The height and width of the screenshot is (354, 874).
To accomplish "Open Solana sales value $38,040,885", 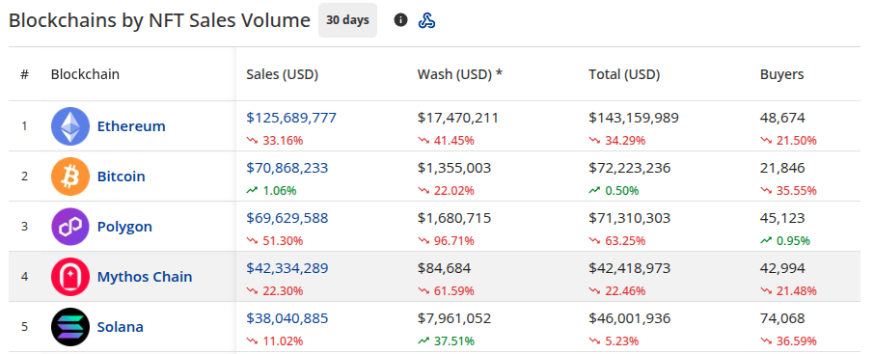I will pyautogui.click(x=287, y=318).
